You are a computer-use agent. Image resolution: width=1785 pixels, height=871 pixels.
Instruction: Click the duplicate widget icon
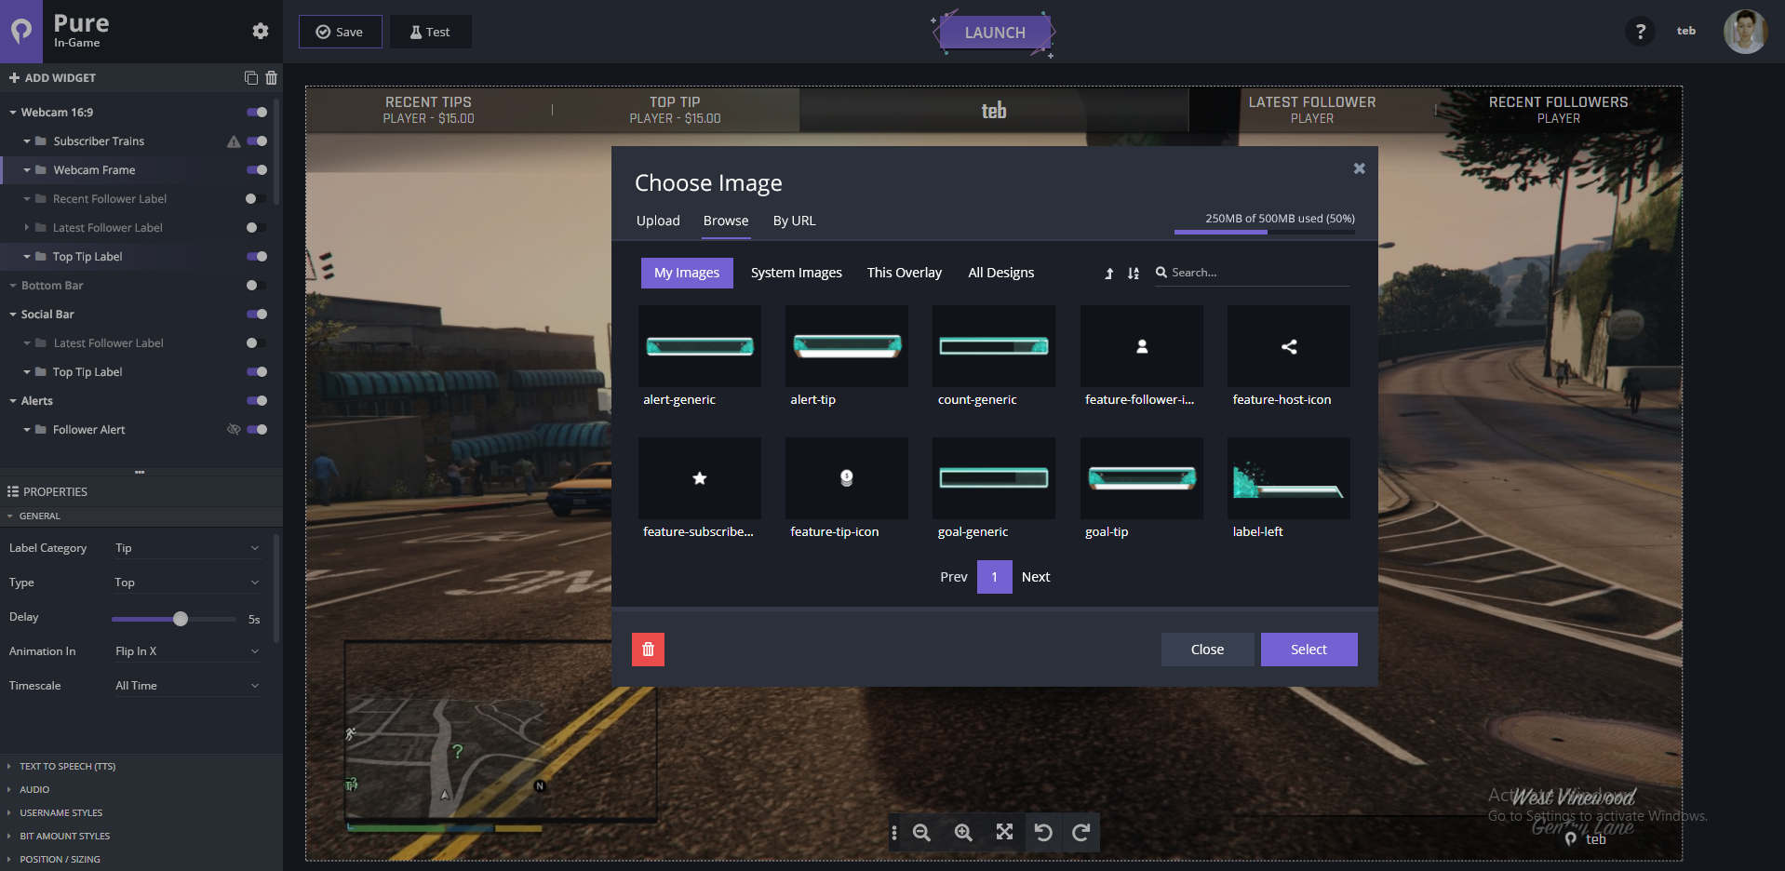tap(250, 77)
